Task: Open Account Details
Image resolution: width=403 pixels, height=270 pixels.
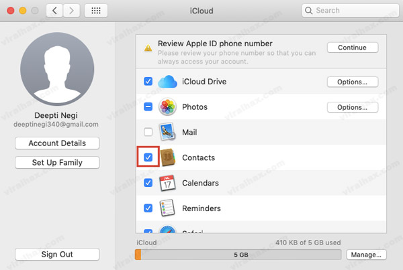Action: [57, 143]
